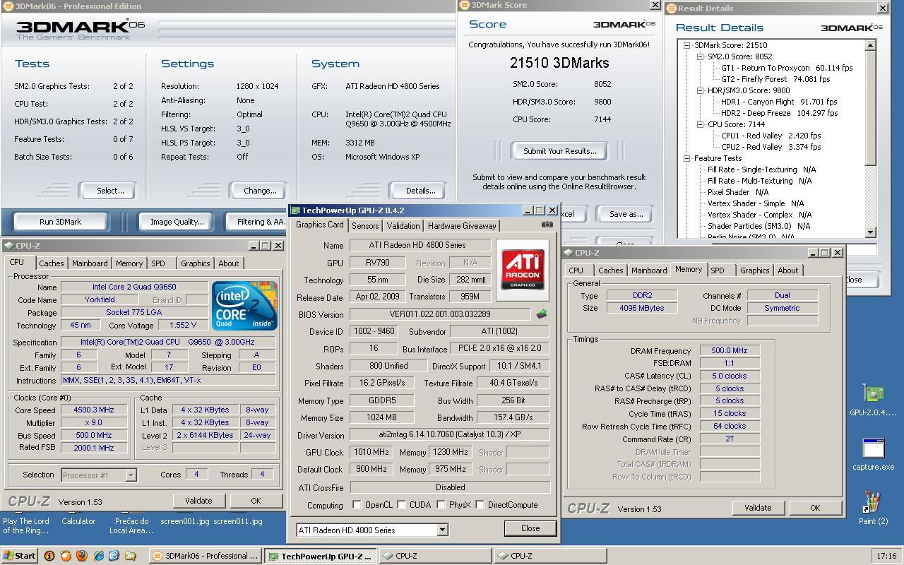Click the ATI Radeon graphics logo
Screen dimensions: 904x565
(523, 270)
